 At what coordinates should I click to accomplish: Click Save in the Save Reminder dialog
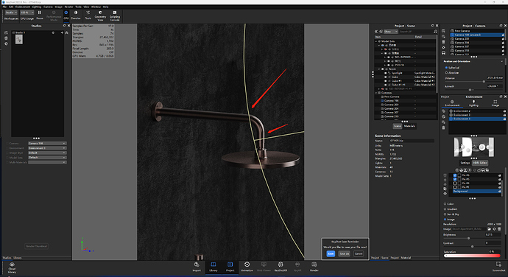(331, 253)
